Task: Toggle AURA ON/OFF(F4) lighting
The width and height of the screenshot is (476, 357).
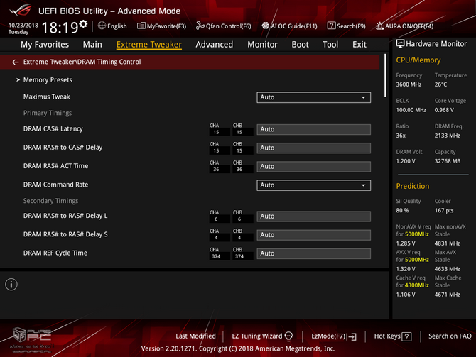Action: tap(405, 26)
